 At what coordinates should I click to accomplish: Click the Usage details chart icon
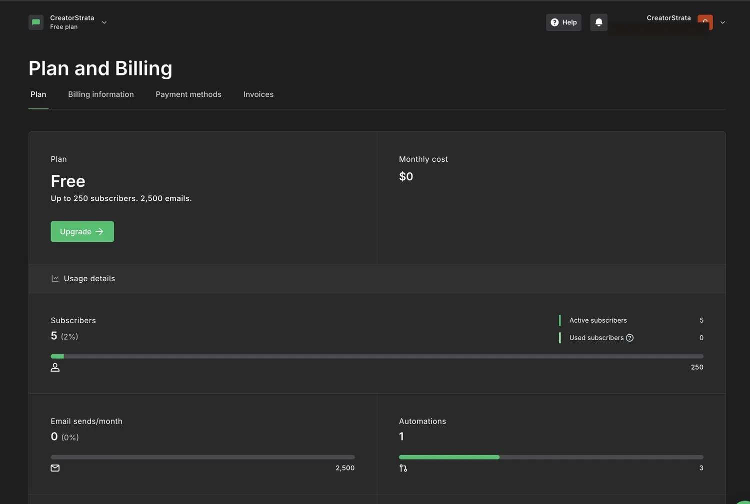(x=55, y=278)
